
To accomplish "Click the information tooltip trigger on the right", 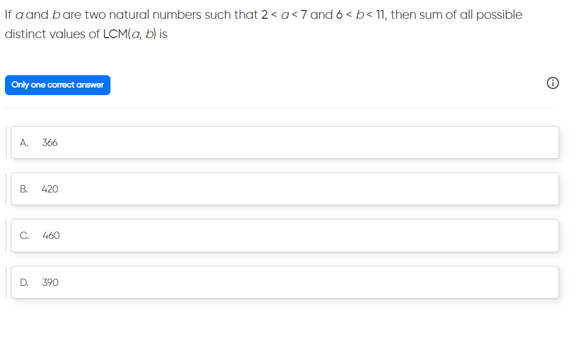I will (x=552, y=83).
